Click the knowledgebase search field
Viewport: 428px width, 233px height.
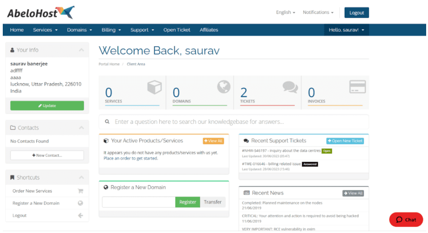pos(234,122)
